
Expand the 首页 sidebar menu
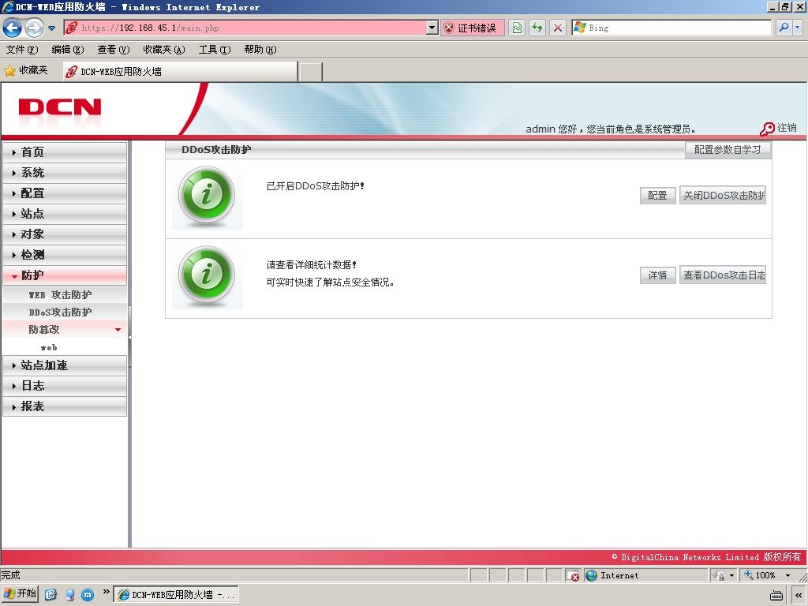65,152
